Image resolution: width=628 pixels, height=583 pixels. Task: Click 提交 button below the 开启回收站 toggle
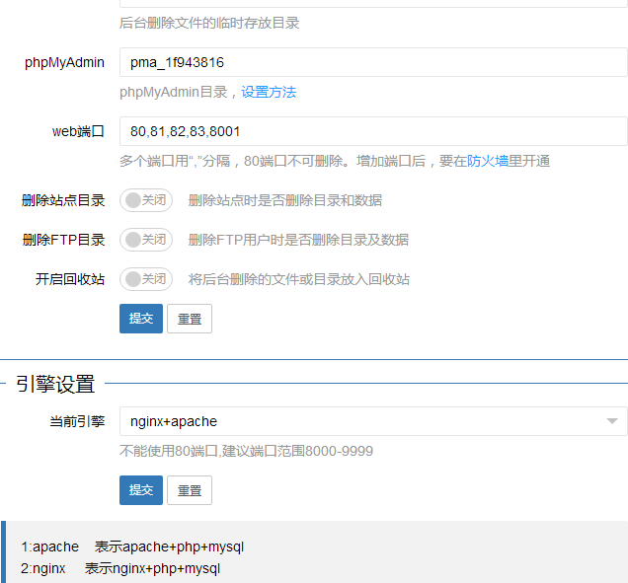click(141, 319)
